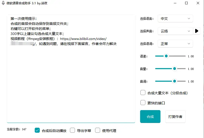The image size is (204, 138).
Task: Click the 音调 slider handle
Action: (175, 81)
